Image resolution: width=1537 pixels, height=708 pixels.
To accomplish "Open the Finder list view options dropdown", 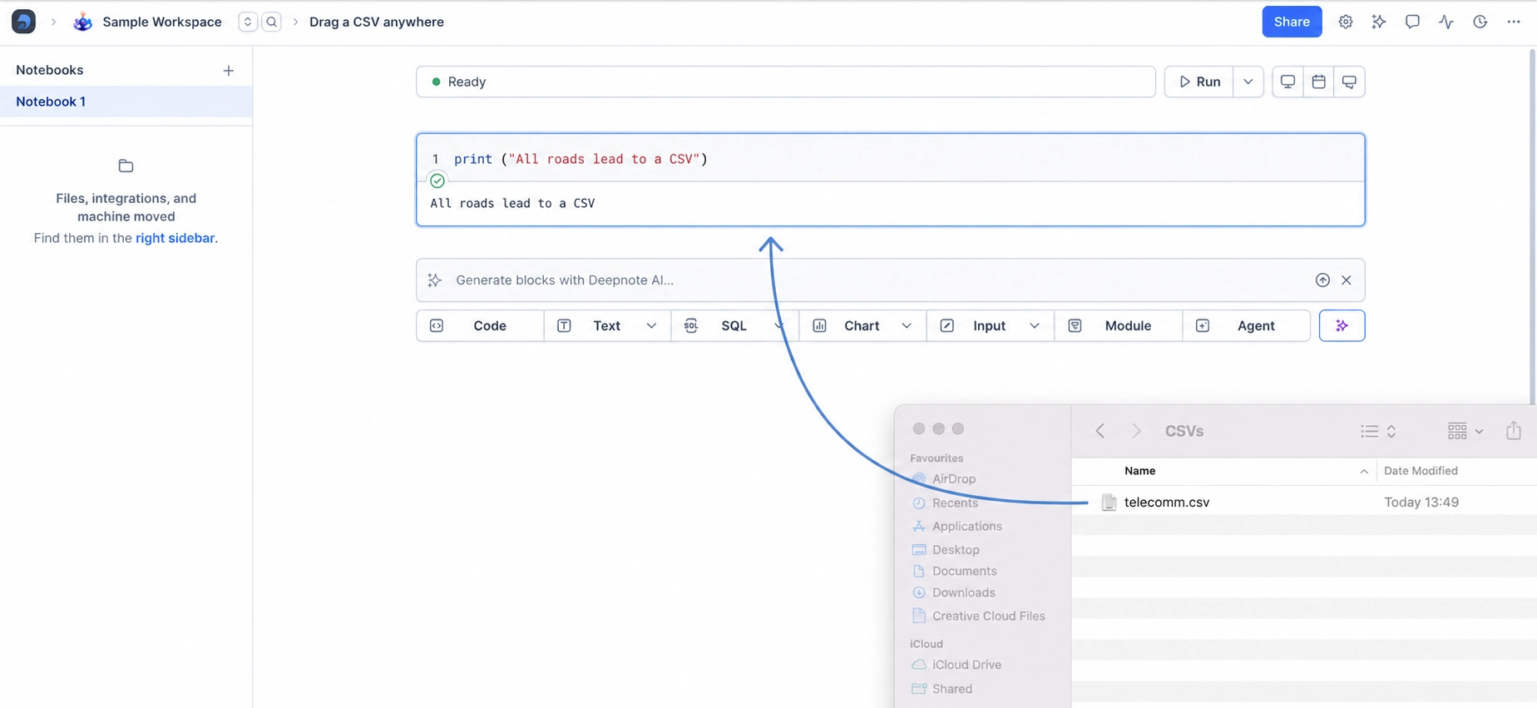I will (x=1378, y=431).
